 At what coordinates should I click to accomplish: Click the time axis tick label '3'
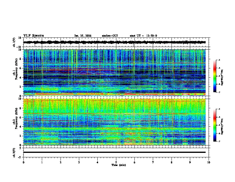point(79,162)
